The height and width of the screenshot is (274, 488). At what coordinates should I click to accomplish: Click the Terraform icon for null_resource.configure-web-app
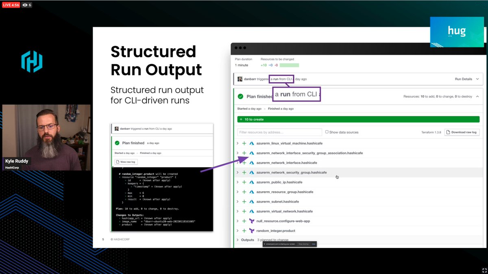pos(252,221)
